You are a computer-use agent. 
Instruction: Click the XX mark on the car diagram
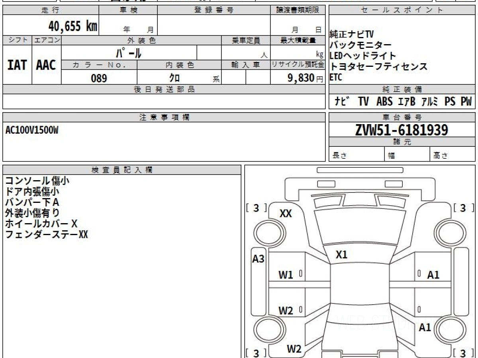pos(286,214)
